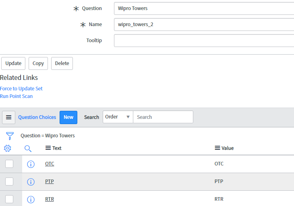Click the list Search text box
294x206 pixels.
(163, 117)
